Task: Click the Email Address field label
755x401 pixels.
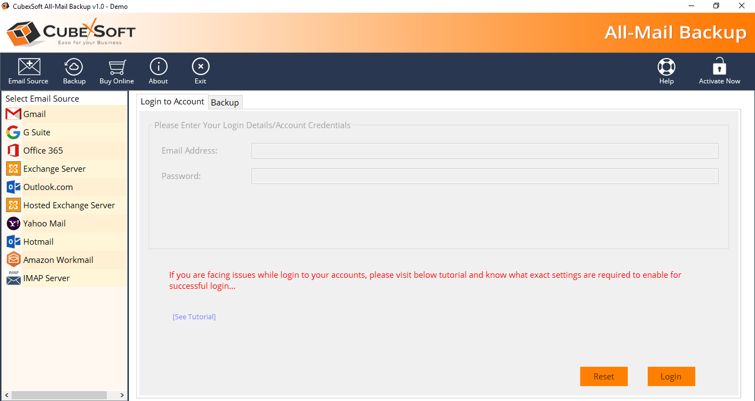Action: pyautogui.click(x=189, y=151)
